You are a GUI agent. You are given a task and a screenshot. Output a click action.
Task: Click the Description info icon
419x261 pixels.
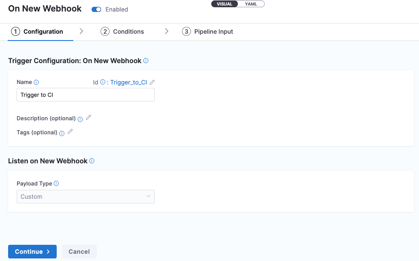[80, 119]
